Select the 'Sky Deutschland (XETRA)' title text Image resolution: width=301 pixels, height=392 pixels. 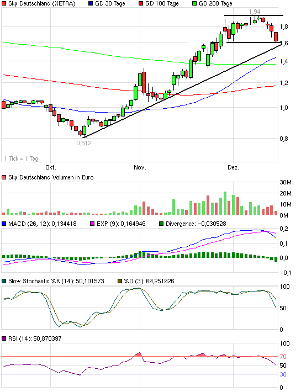(x=42, y=3)
